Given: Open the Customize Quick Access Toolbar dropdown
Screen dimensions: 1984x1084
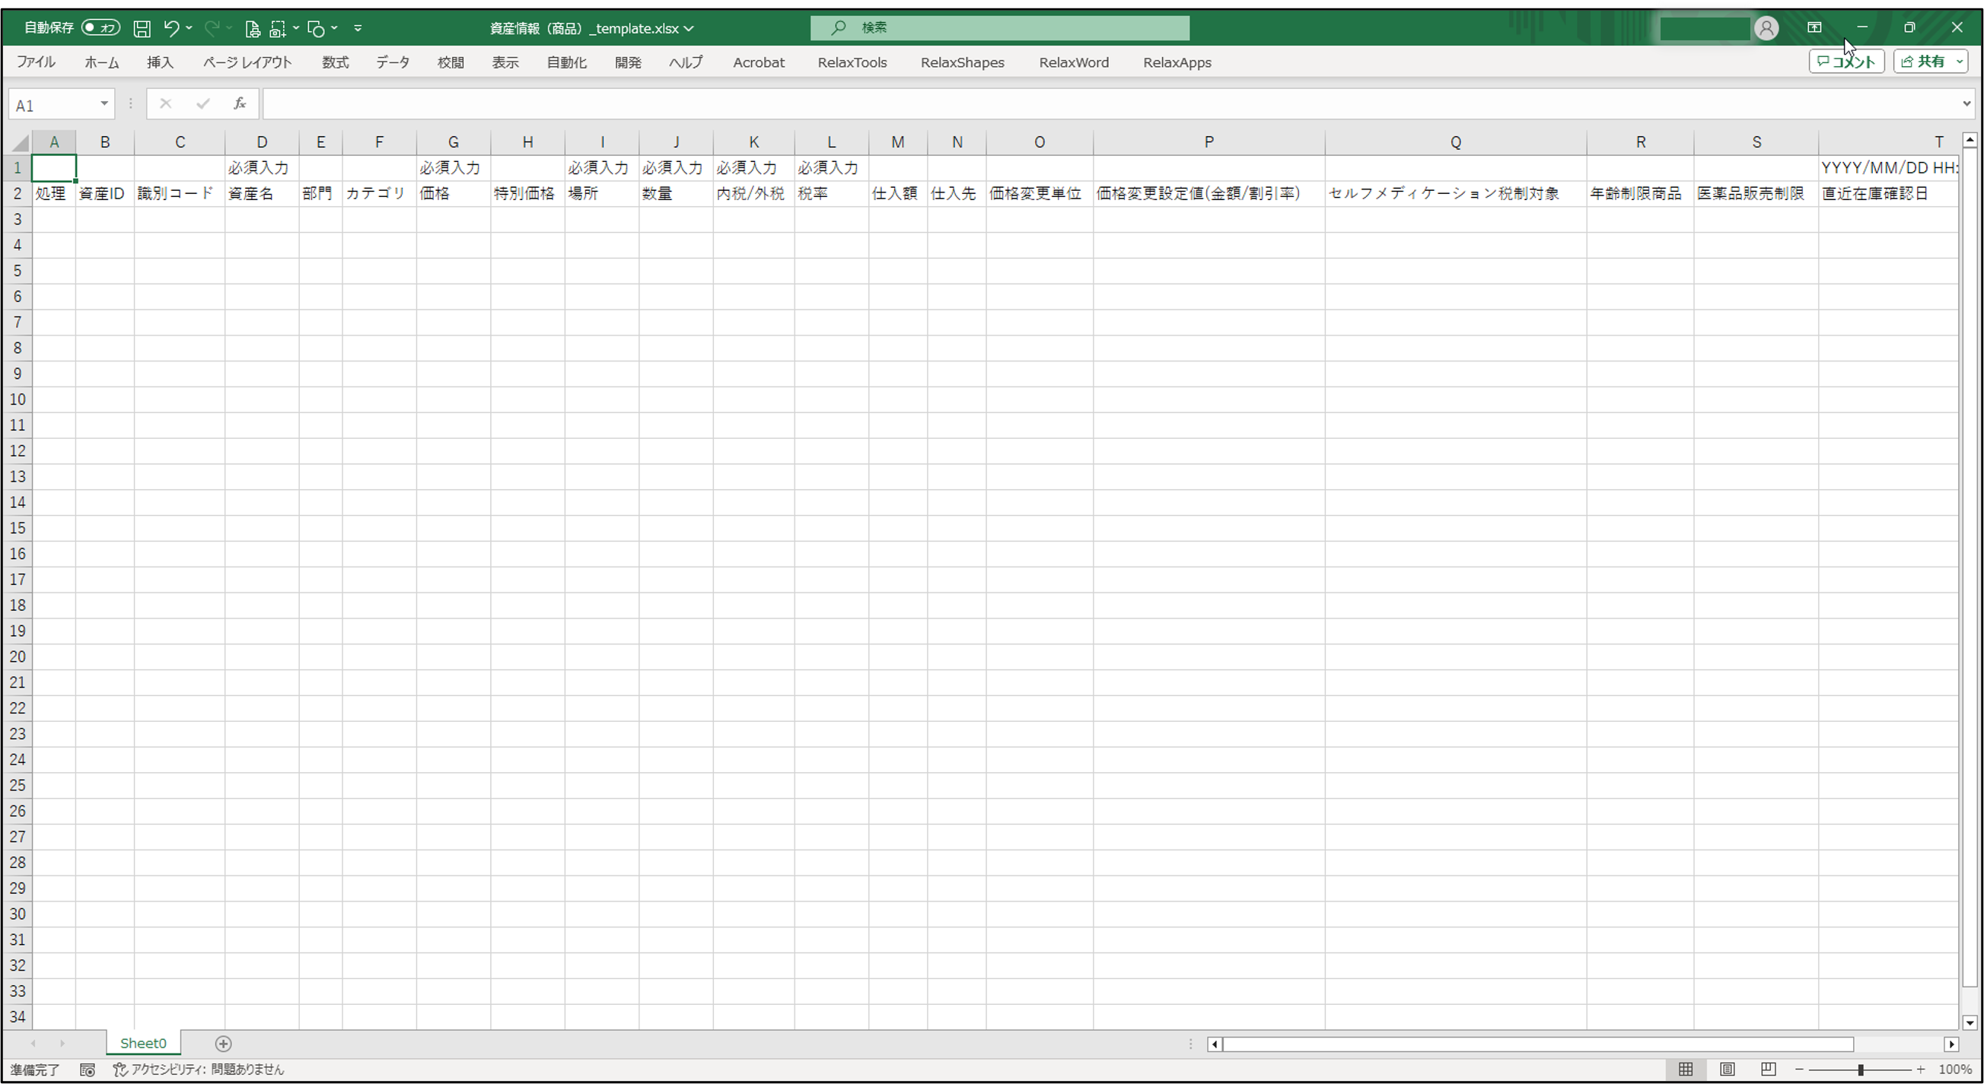Looking at the screenshot, I should 358,28.
